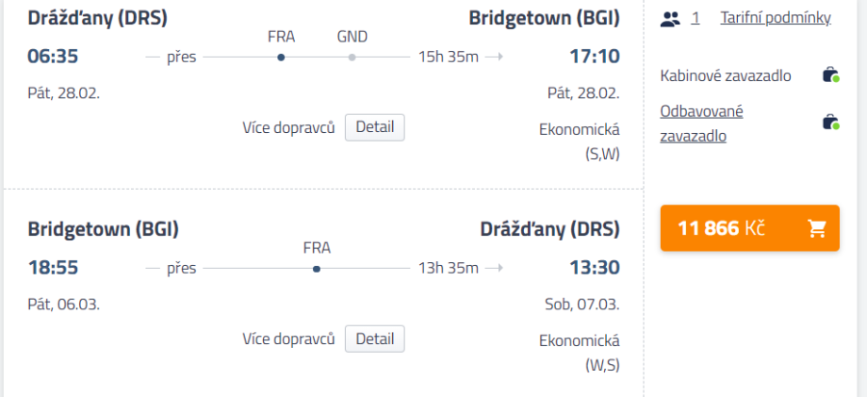Click outbound duration 15h 35m

(x=449, y=58)
